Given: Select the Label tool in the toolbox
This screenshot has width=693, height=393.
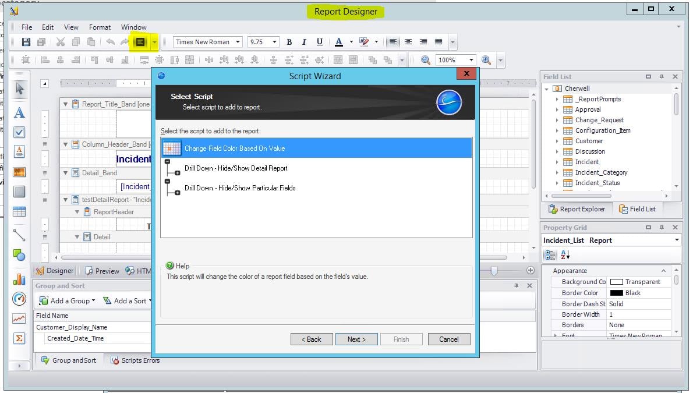Looking at the screenshot, I should [x=19, y=112].
